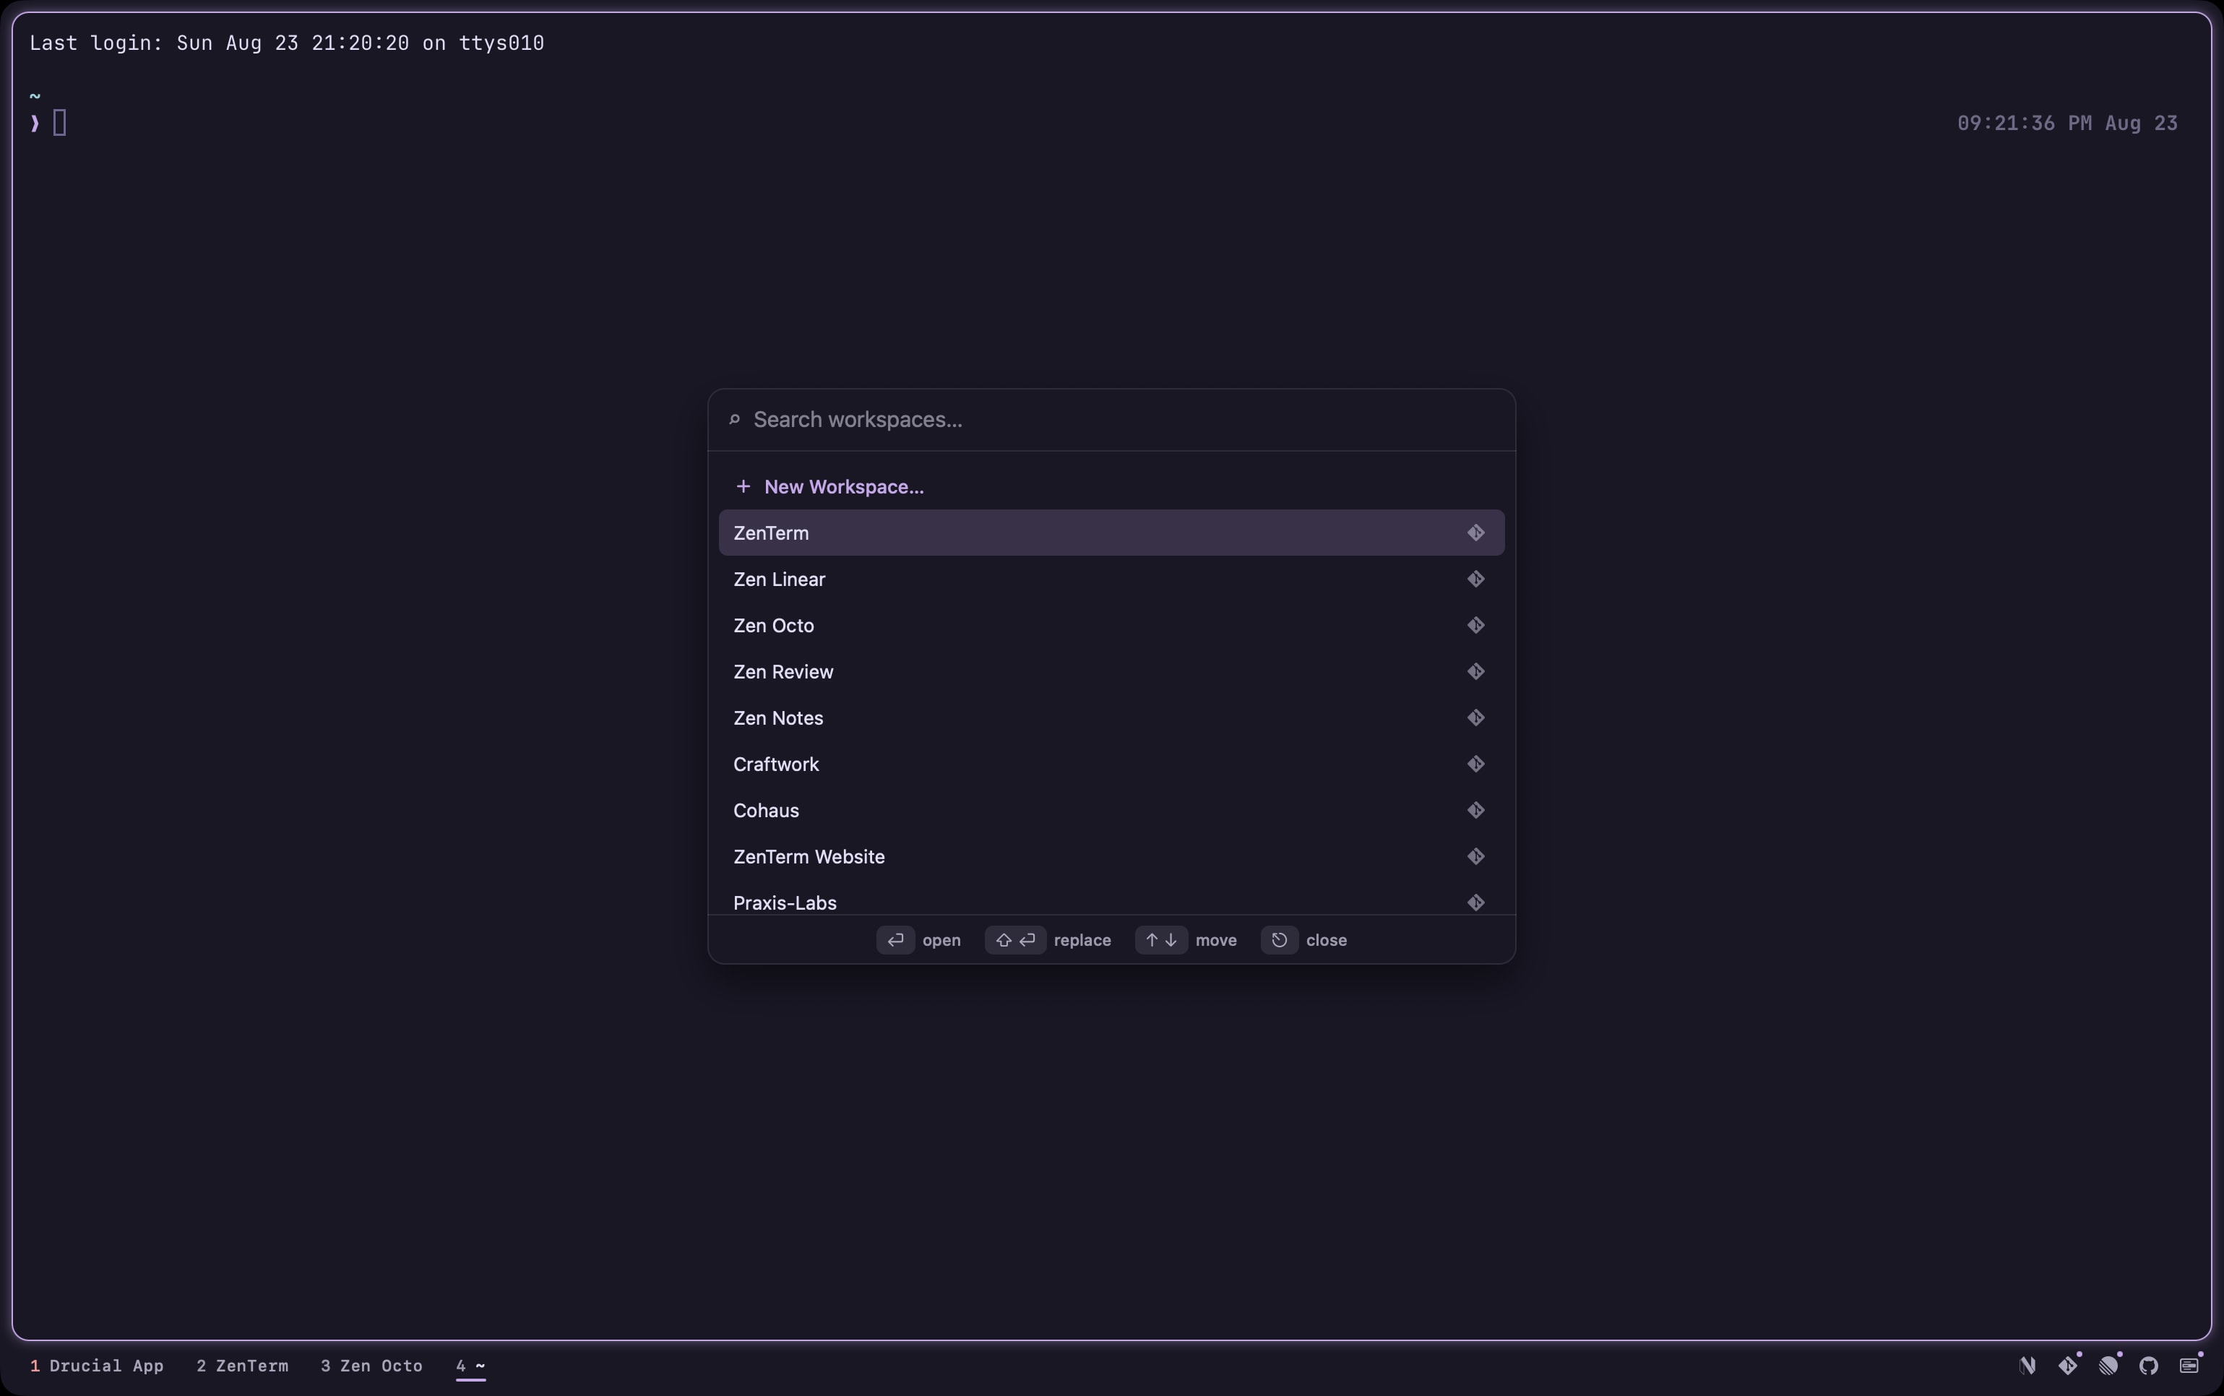2224x1396 pixels.
Task: Click the Shift Enter replace hint
Action: tap(1048, 940)
